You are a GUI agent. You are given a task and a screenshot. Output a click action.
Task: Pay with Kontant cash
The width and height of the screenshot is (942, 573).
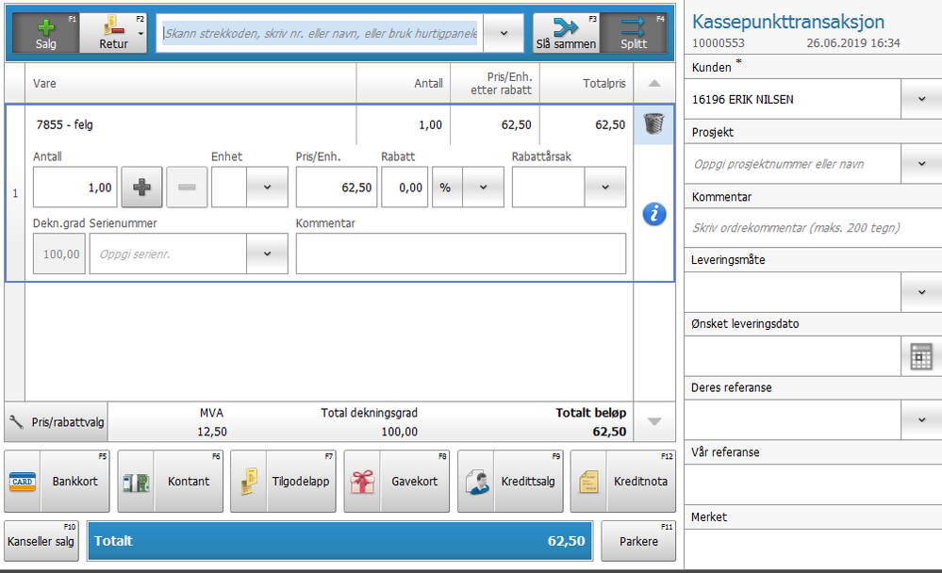(x=170, y=481)
